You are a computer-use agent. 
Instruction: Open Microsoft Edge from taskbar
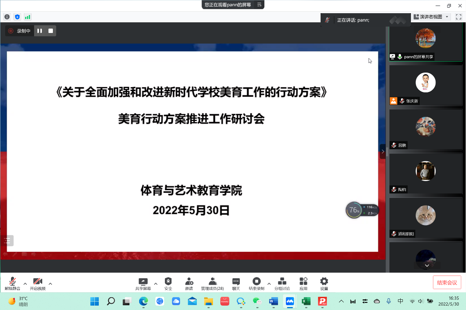(x=143, y=301)
